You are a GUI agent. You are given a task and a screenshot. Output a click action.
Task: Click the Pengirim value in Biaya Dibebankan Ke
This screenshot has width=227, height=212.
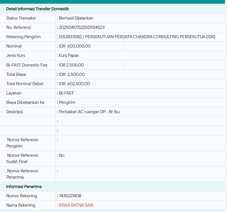pyautogui.click(x=67, y=102)
